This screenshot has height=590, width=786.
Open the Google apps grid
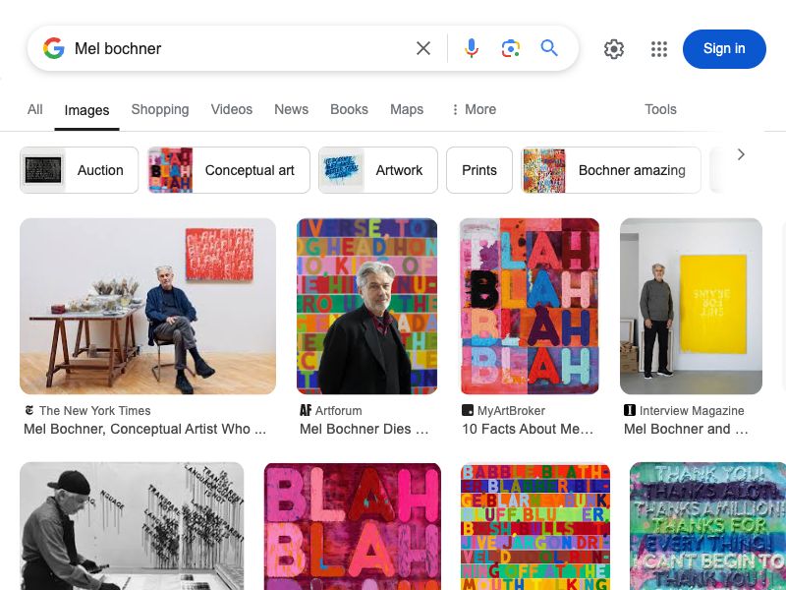click(659, 49)
